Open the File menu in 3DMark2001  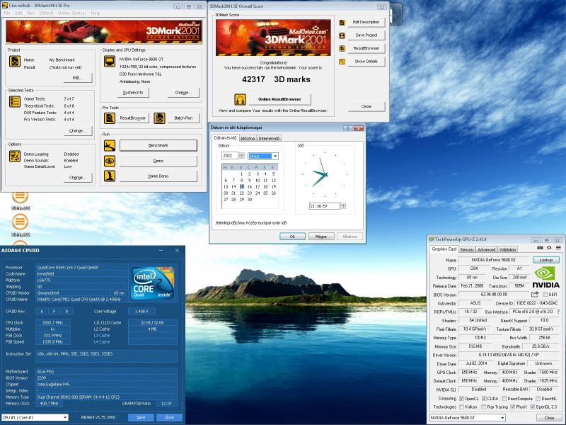tap(7, 13)
